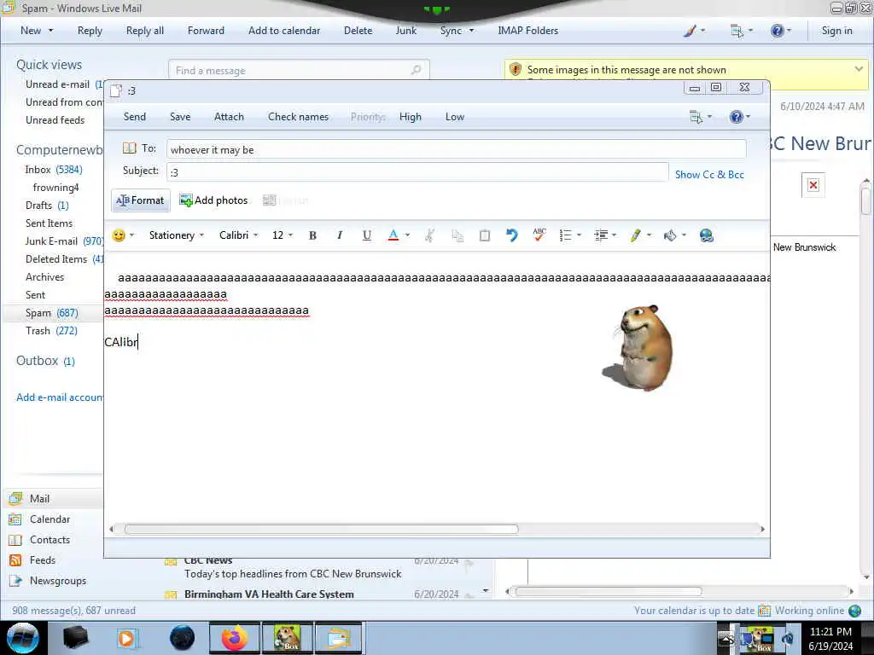Click the Paste clipboard icon

tap(485, 235)
